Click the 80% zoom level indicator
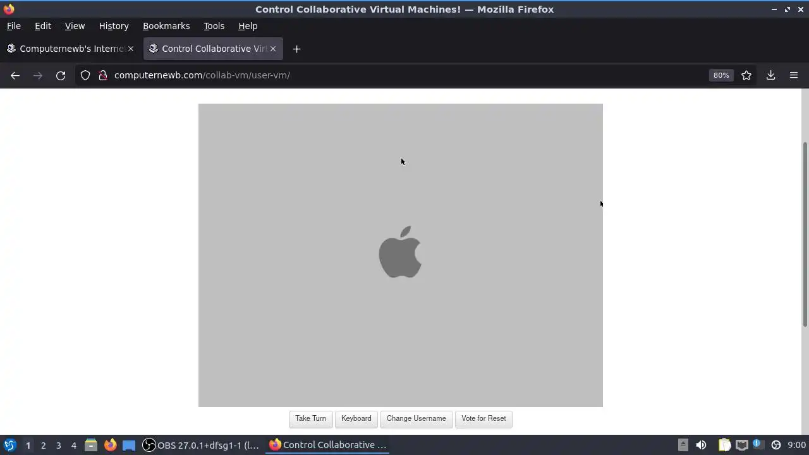 721,75
